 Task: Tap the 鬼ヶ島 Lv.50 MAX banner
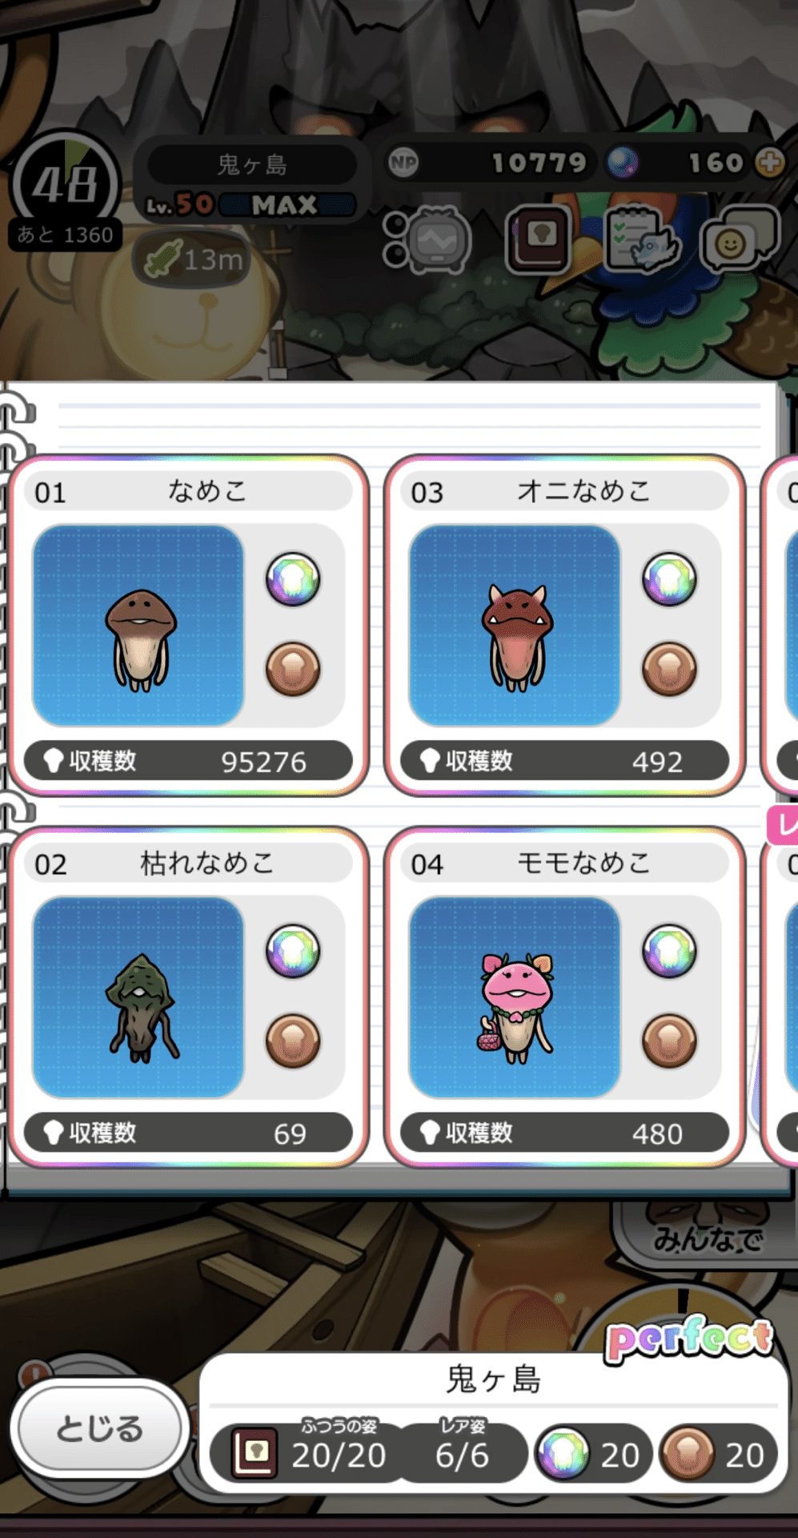[x=251, y=183]
